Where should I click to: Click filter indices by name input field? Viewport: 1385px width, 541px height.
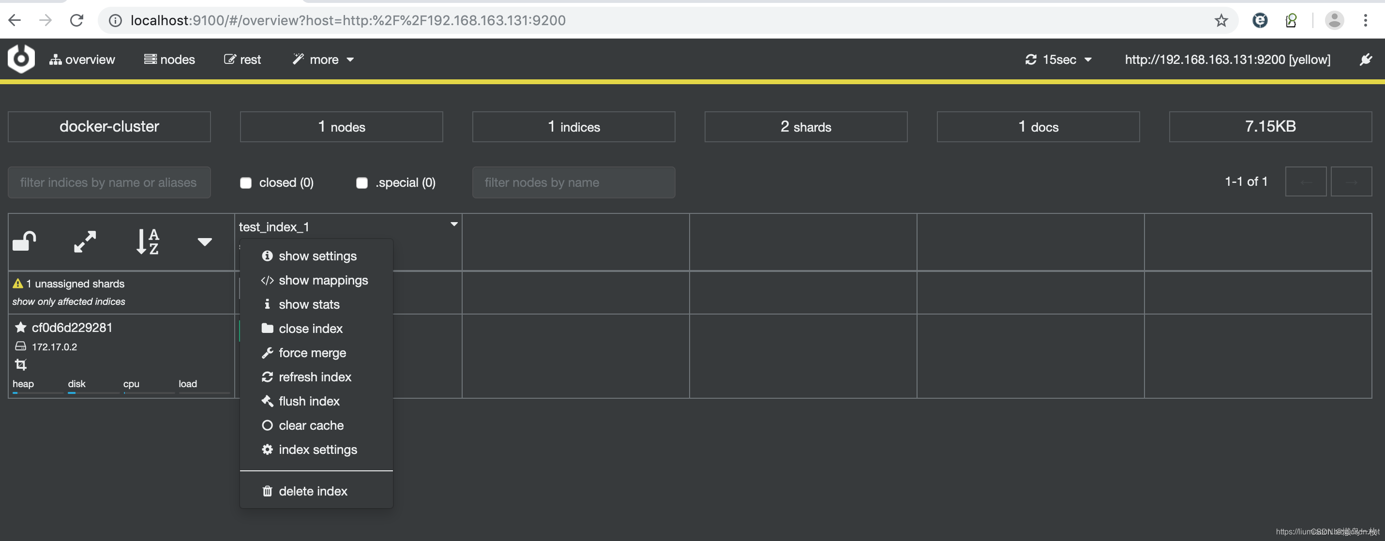(x=109, y=182)
